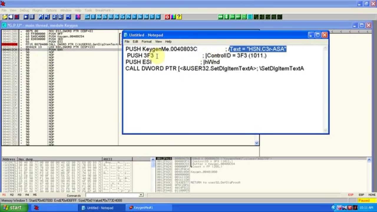The height and width of the screenshot is (212, 377).
Task: Open Notepad's Help menu
Action: 168,42
